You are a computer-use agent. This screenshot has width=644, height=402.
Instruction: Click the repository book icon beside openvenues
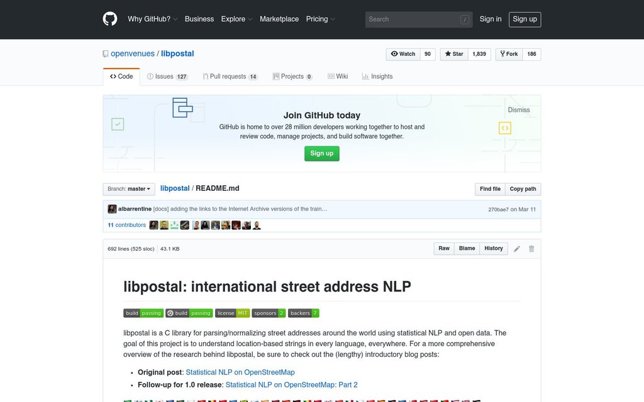106,54
